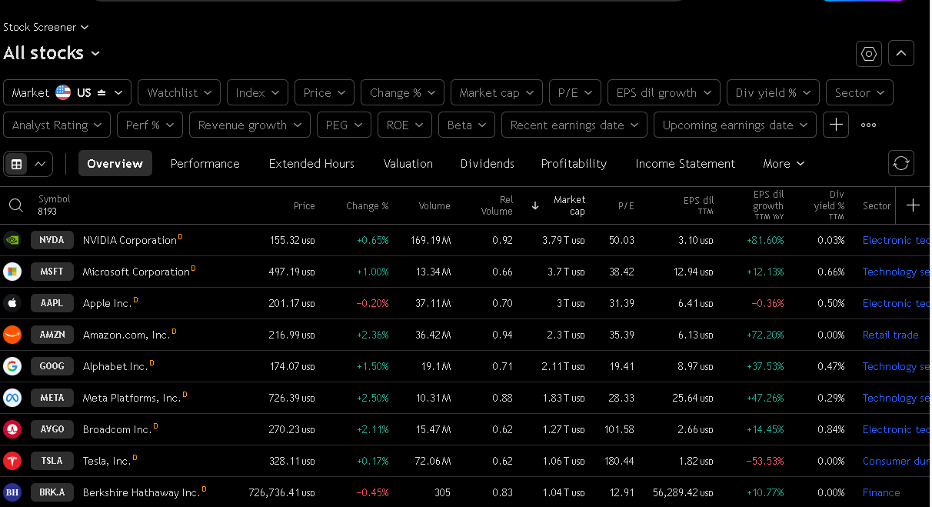Open the Stock Screener dropdown
This screenshot has width=932, height=507.
pyautogui.click(x=46, y=27)
